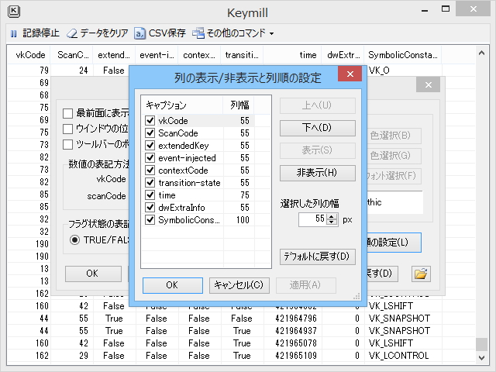Click the dwExtr... column header

(x=343, y=55)
